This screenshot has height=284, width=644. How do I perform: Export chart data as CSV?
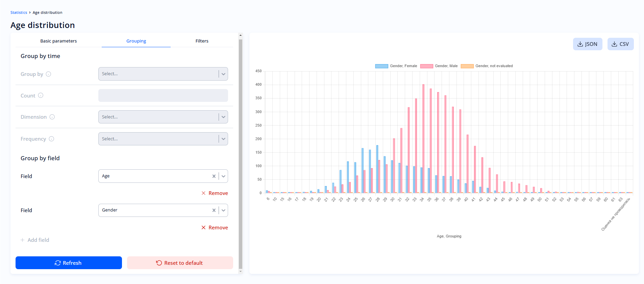point(620,44)
